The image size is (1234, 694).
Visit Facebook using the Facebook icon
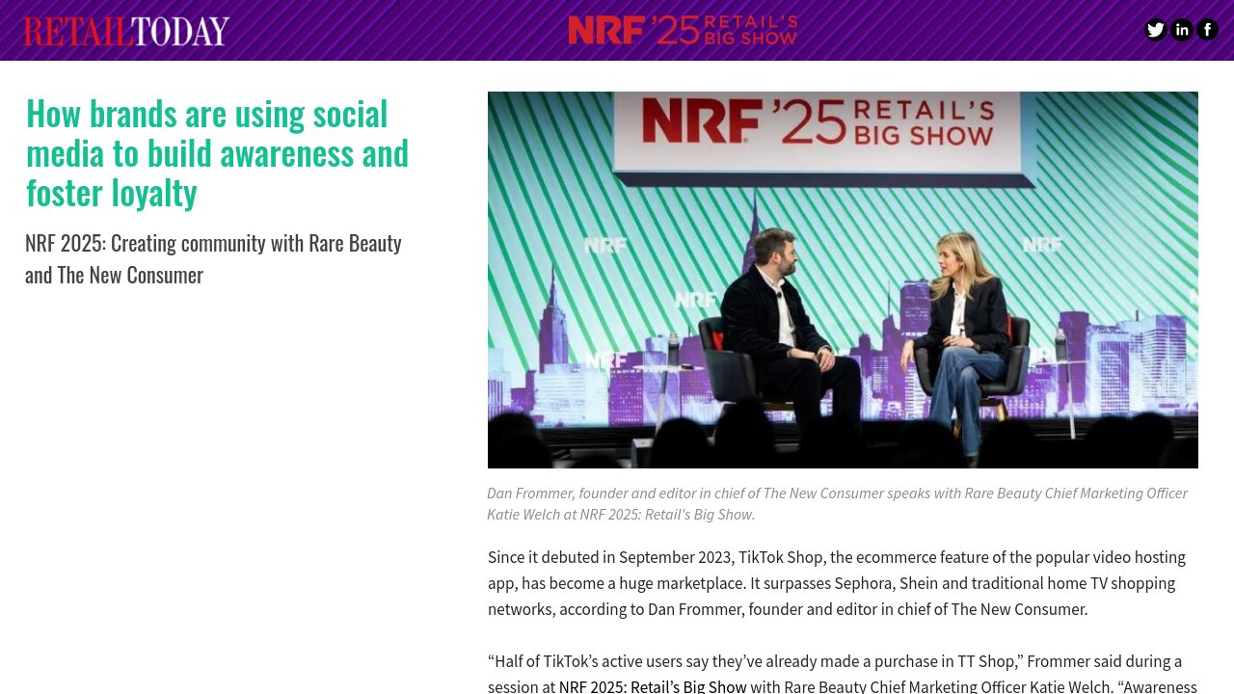[x=1207, y=30]
